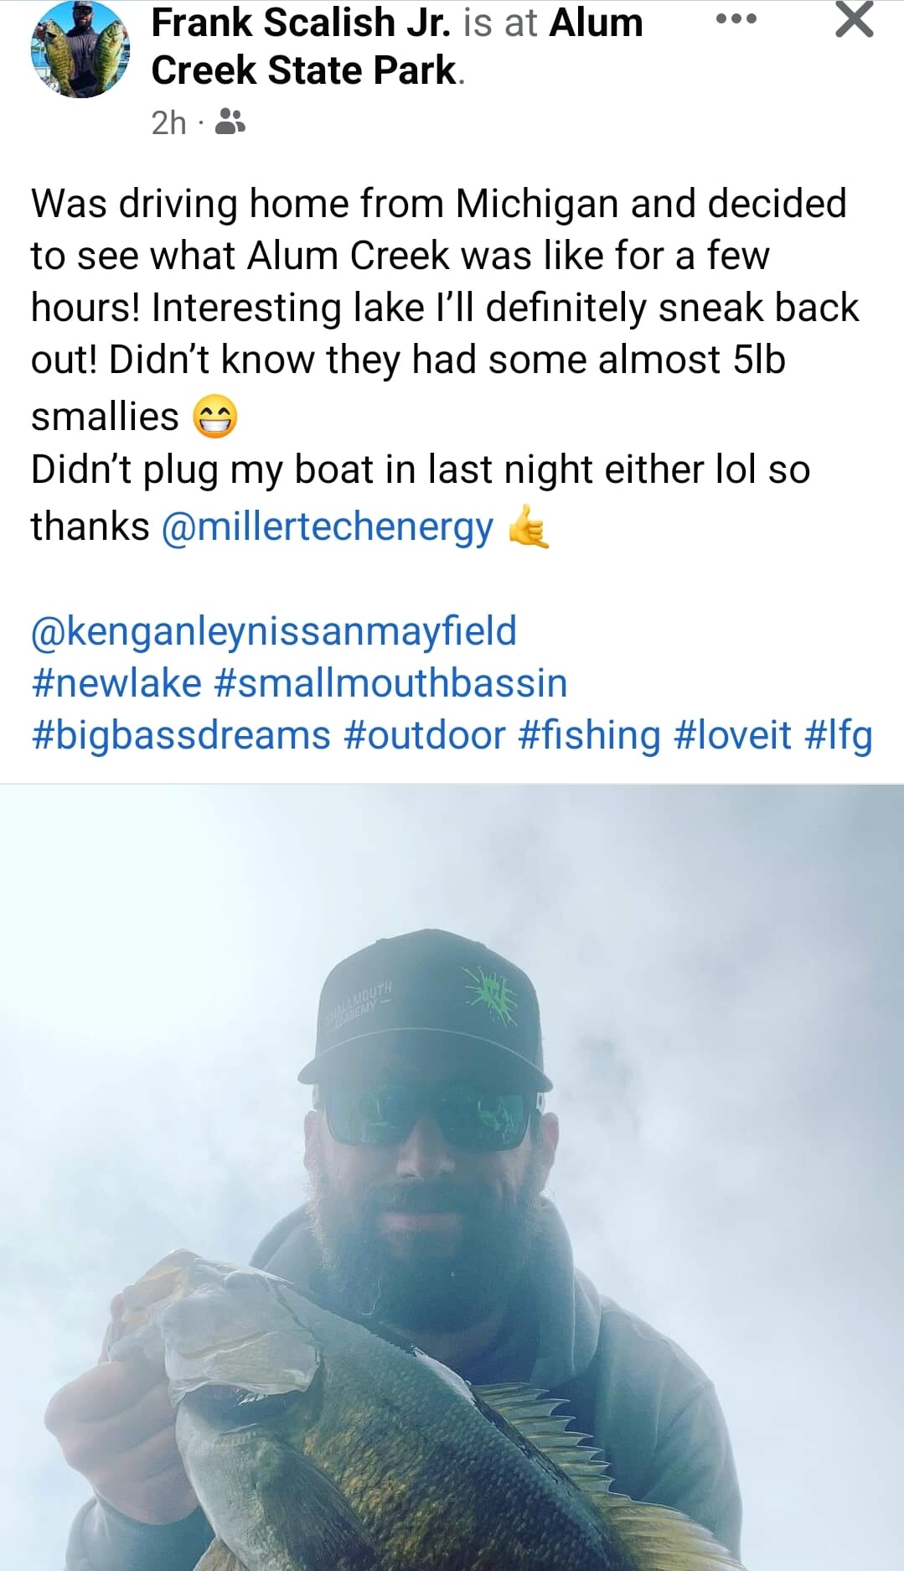Open the #loveit hashtag
The image size is (904, 1571).
pos(732,735)
